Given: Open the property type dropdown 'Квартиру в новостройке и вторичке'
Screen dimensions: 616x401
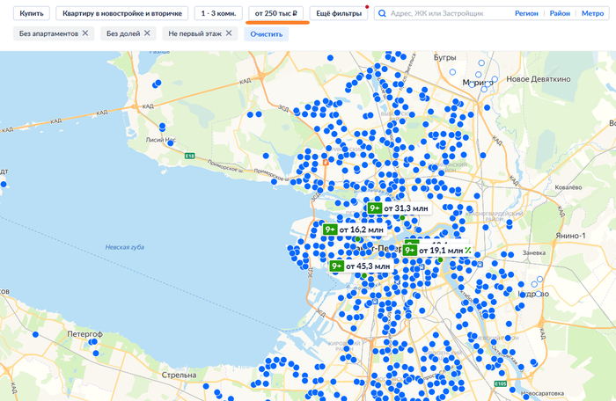Looking at the screenshot, I should click(121, 14).
